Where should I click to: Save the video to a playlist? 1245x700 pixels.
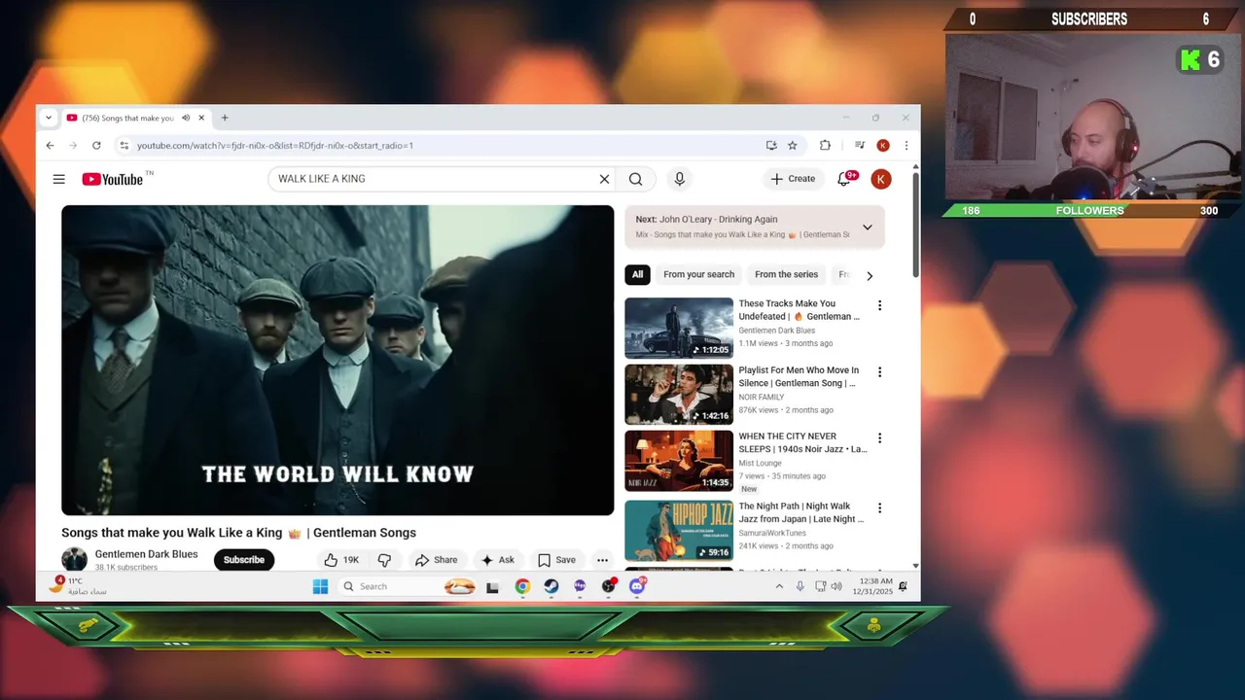tap(556, 560)
